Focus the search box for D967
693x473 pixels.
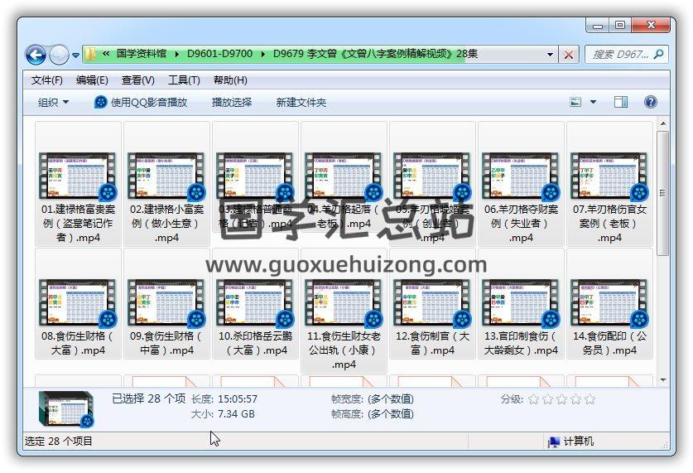620,55
